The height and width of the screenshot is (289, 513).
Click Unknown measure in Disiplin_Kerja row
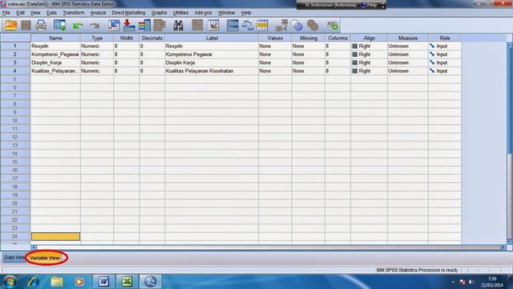[x=407, y=63]
